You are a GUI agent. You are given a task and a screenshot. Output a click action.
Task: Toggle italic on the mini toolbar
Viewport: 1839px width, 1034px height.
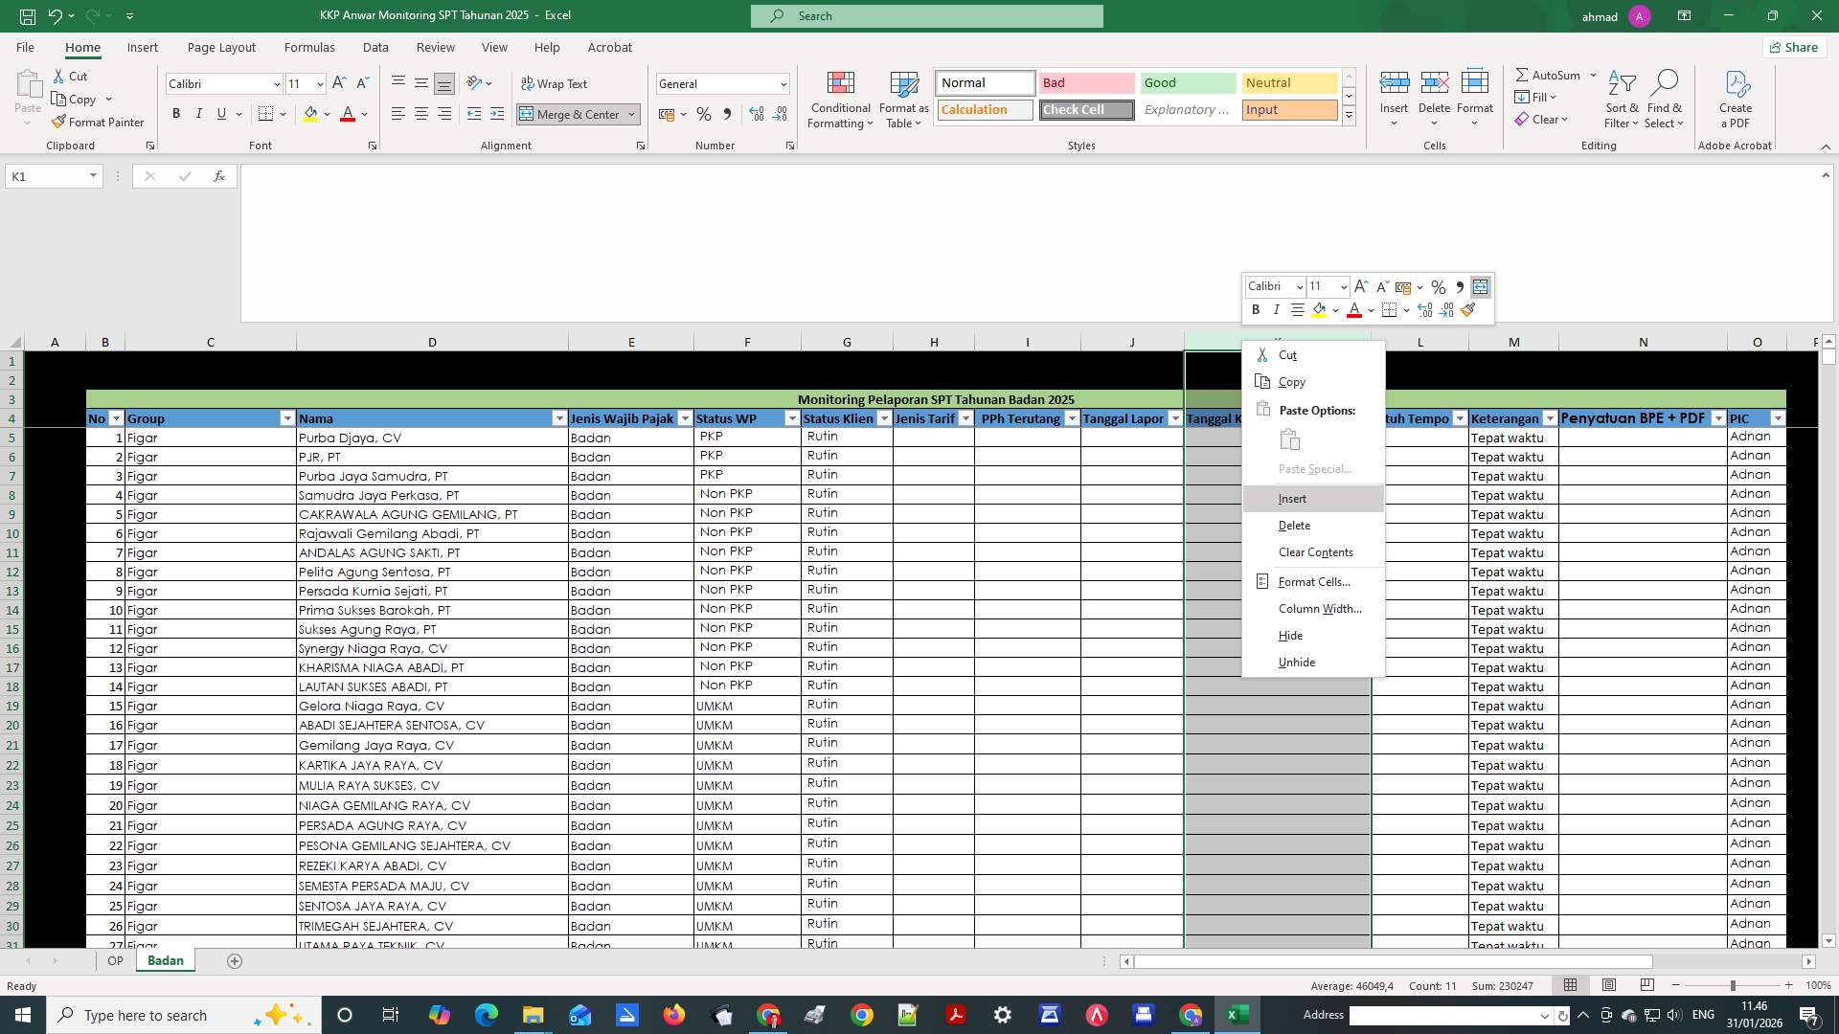click(x=1276, y=309)
